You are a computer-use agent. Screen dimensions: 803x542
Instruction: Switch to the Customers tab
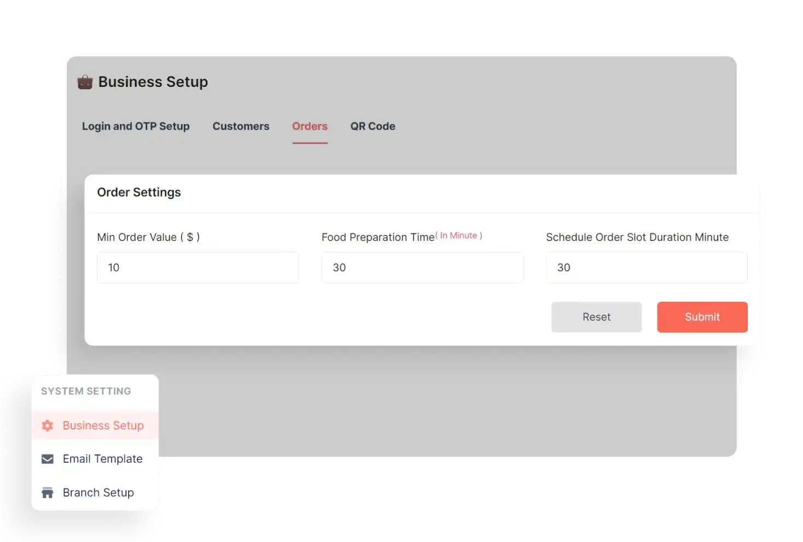(x=241, y=126)
